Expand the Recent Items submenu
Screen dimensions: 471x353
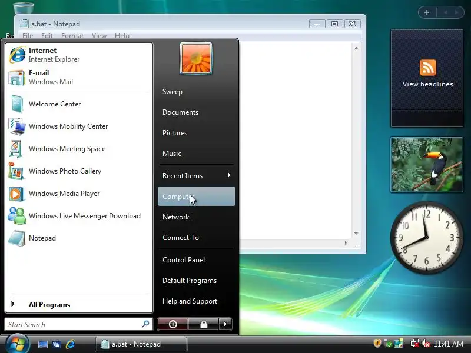[197, 175]
